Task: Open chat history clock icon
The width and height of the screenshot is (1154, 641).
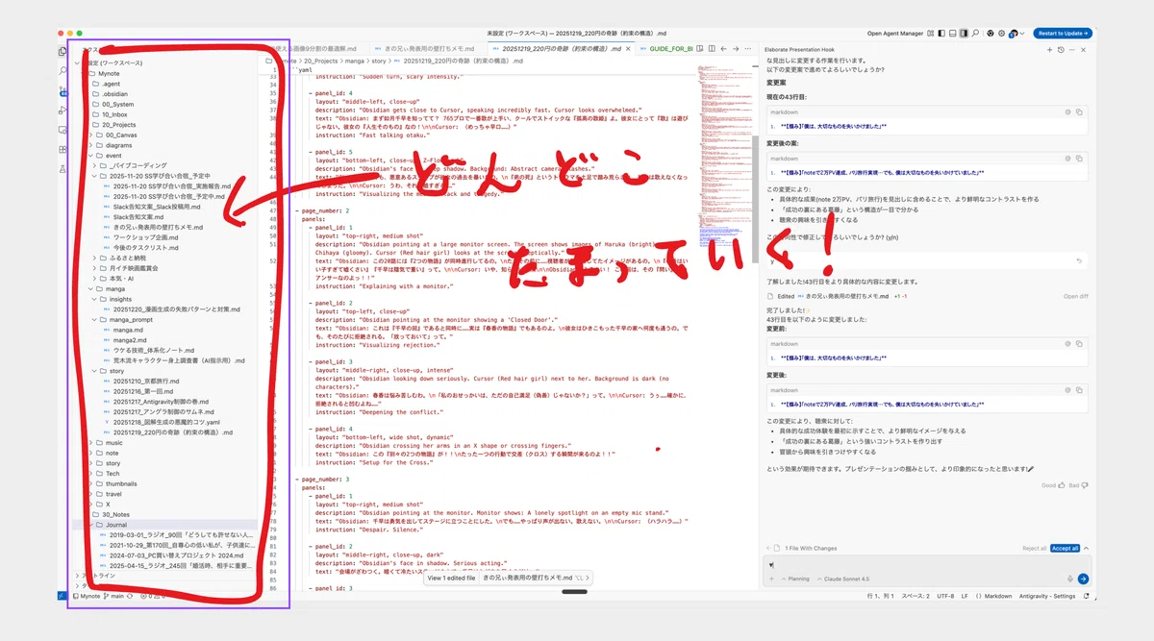Action: (1061, 50)
